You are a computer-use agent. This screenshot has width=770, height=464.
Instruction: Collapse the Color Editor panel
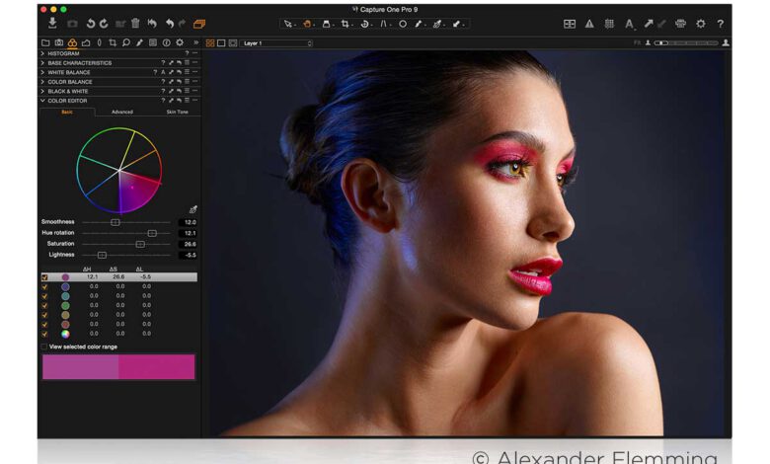[42, 100]
